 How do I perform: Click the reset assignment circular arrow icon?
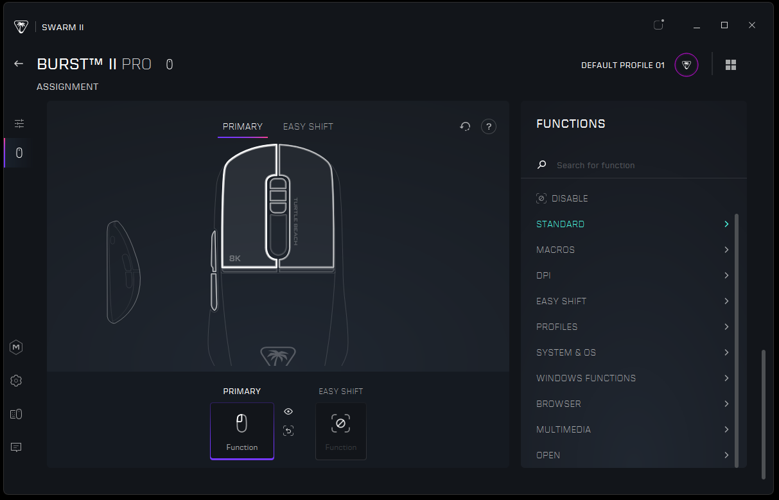(x=465, y=127)
